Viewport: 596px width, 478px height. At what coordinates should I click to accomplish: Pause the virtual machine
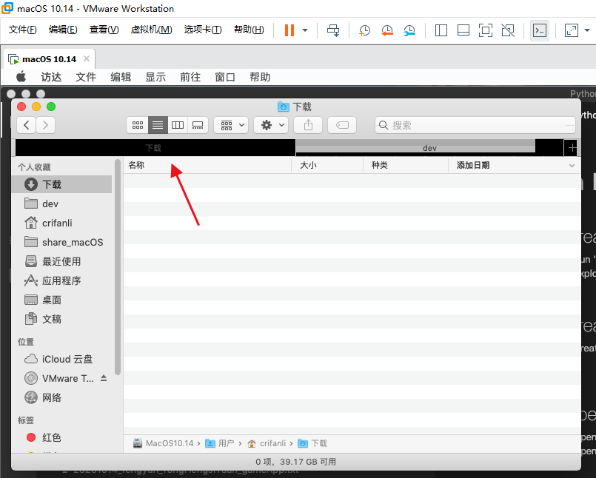(x=289, y=30)
